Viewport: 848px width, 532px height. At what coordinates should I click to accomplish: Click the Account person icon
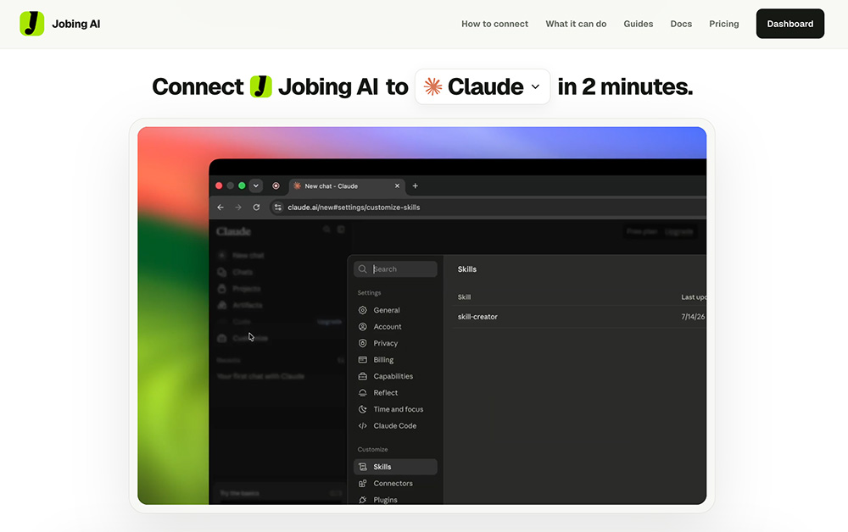(363, 327)
